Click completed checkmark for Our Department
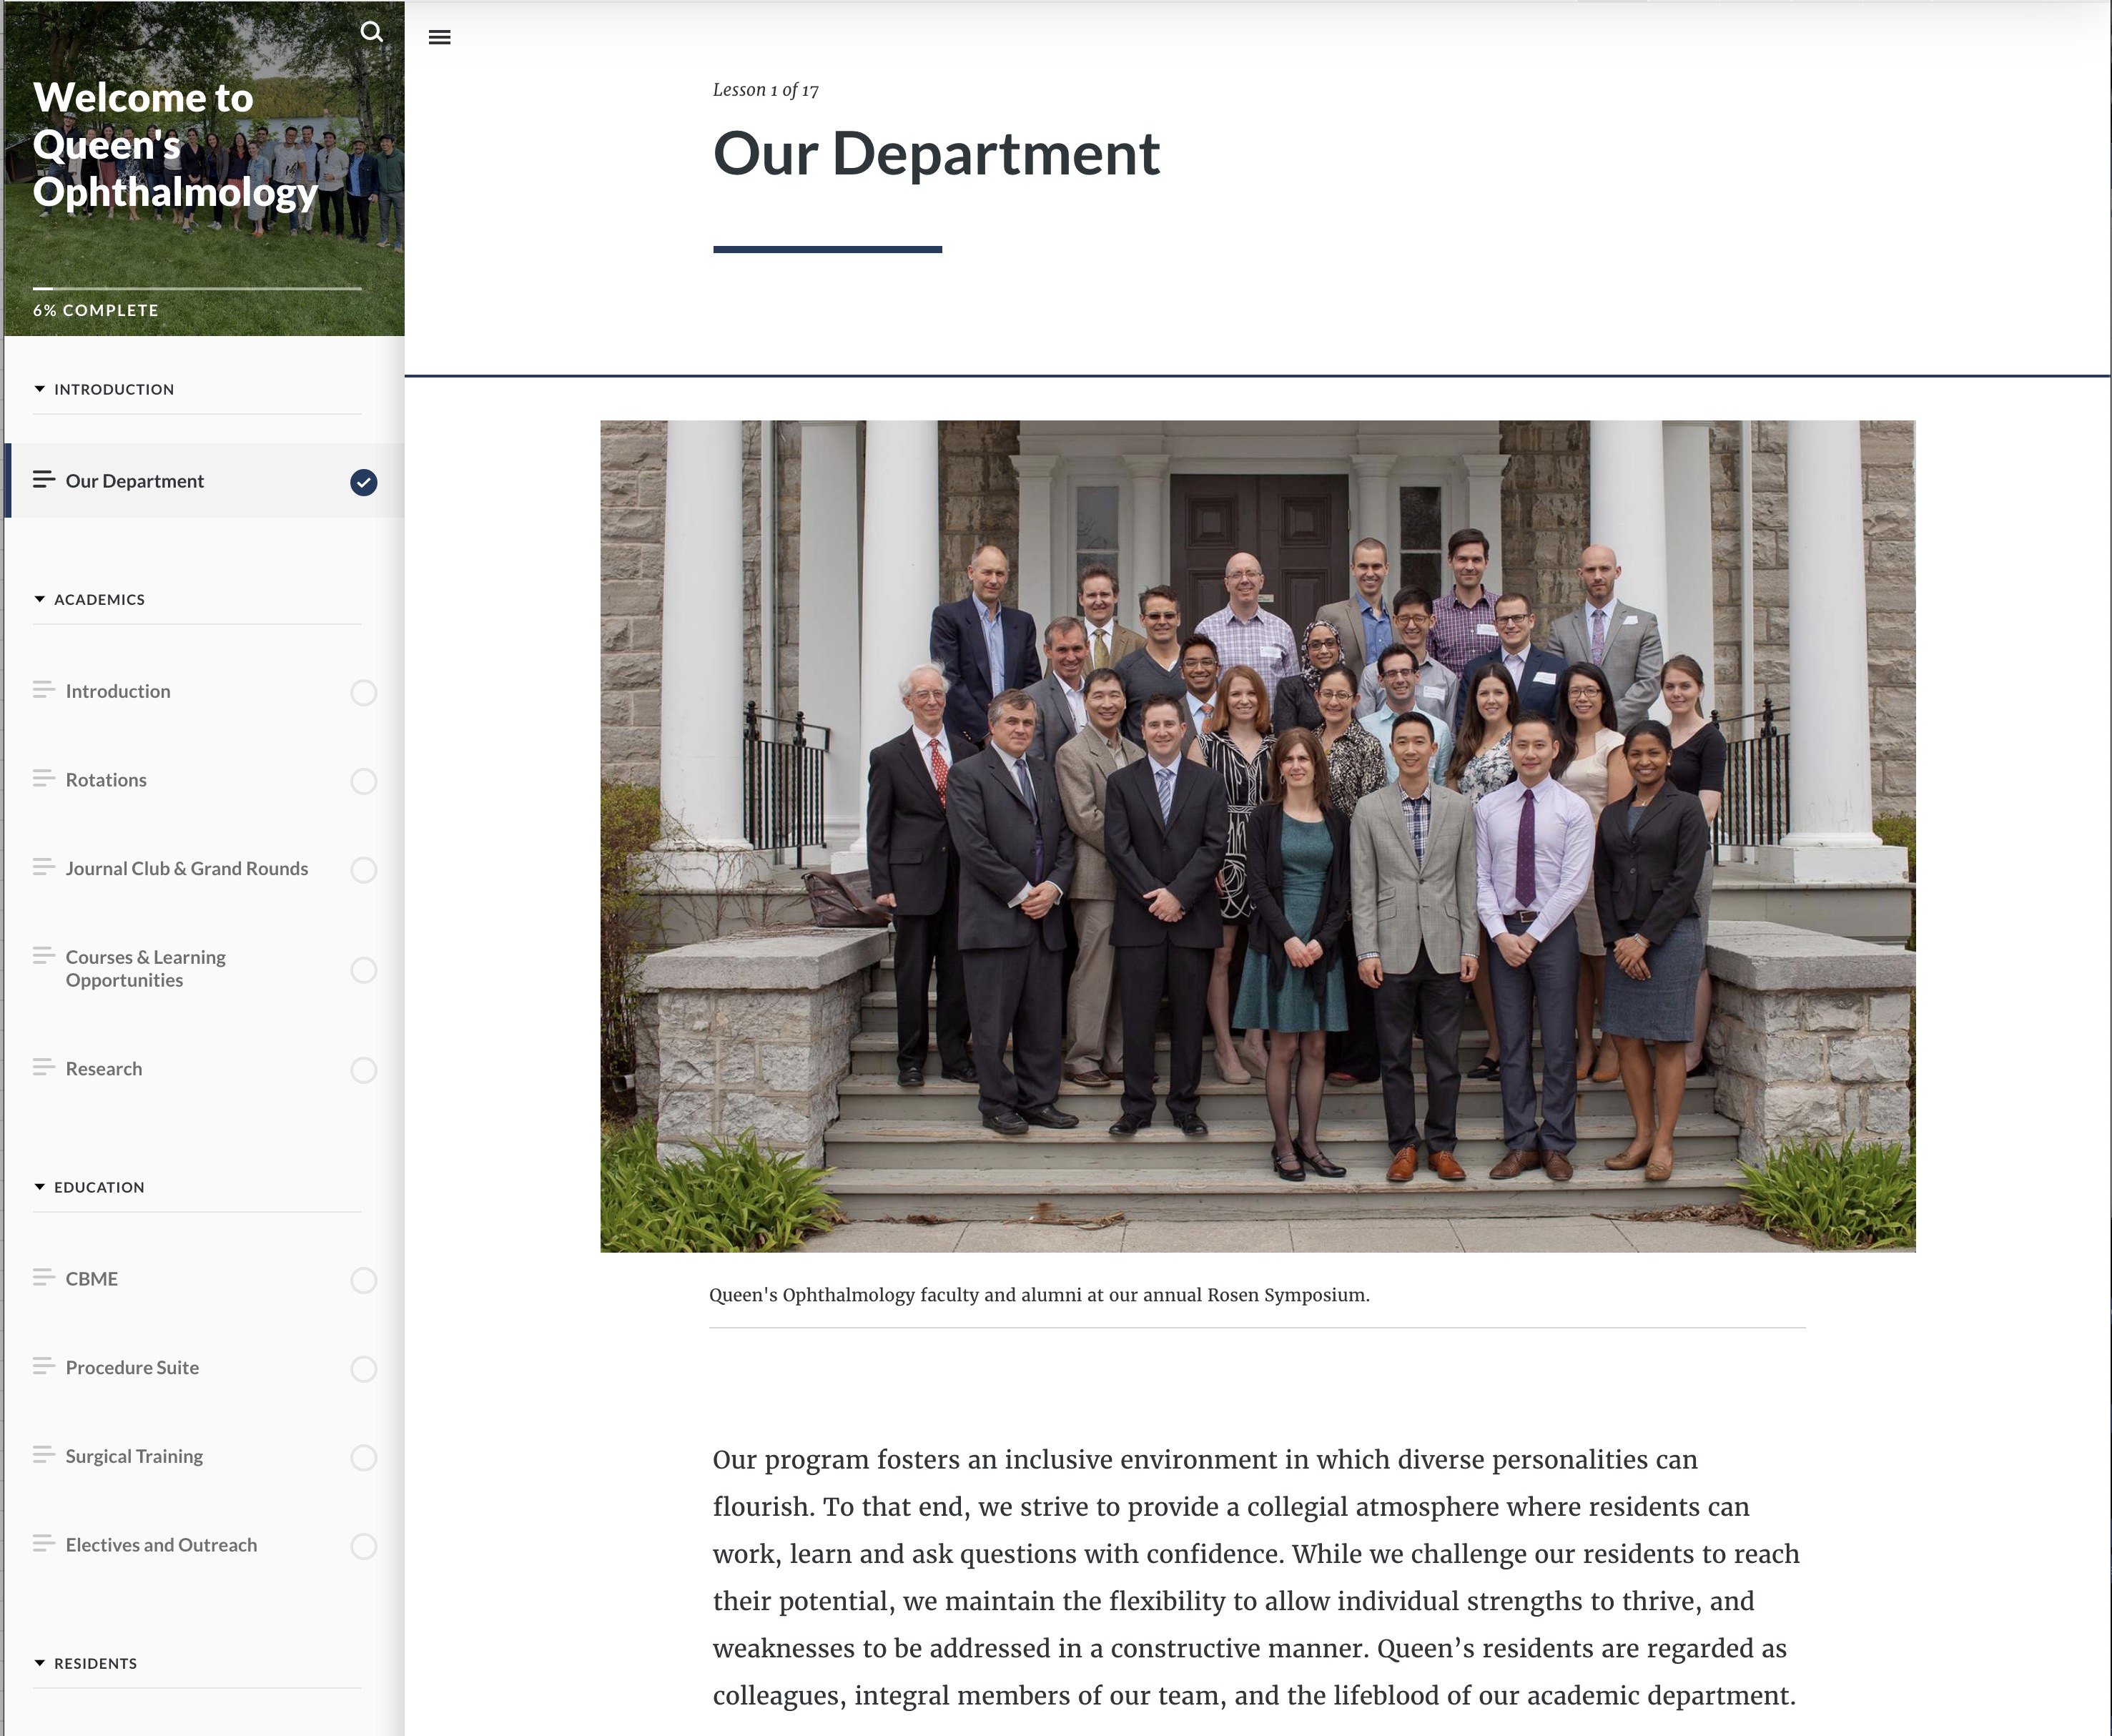Screen dimensions: 2112x1736 coord(364,482)
